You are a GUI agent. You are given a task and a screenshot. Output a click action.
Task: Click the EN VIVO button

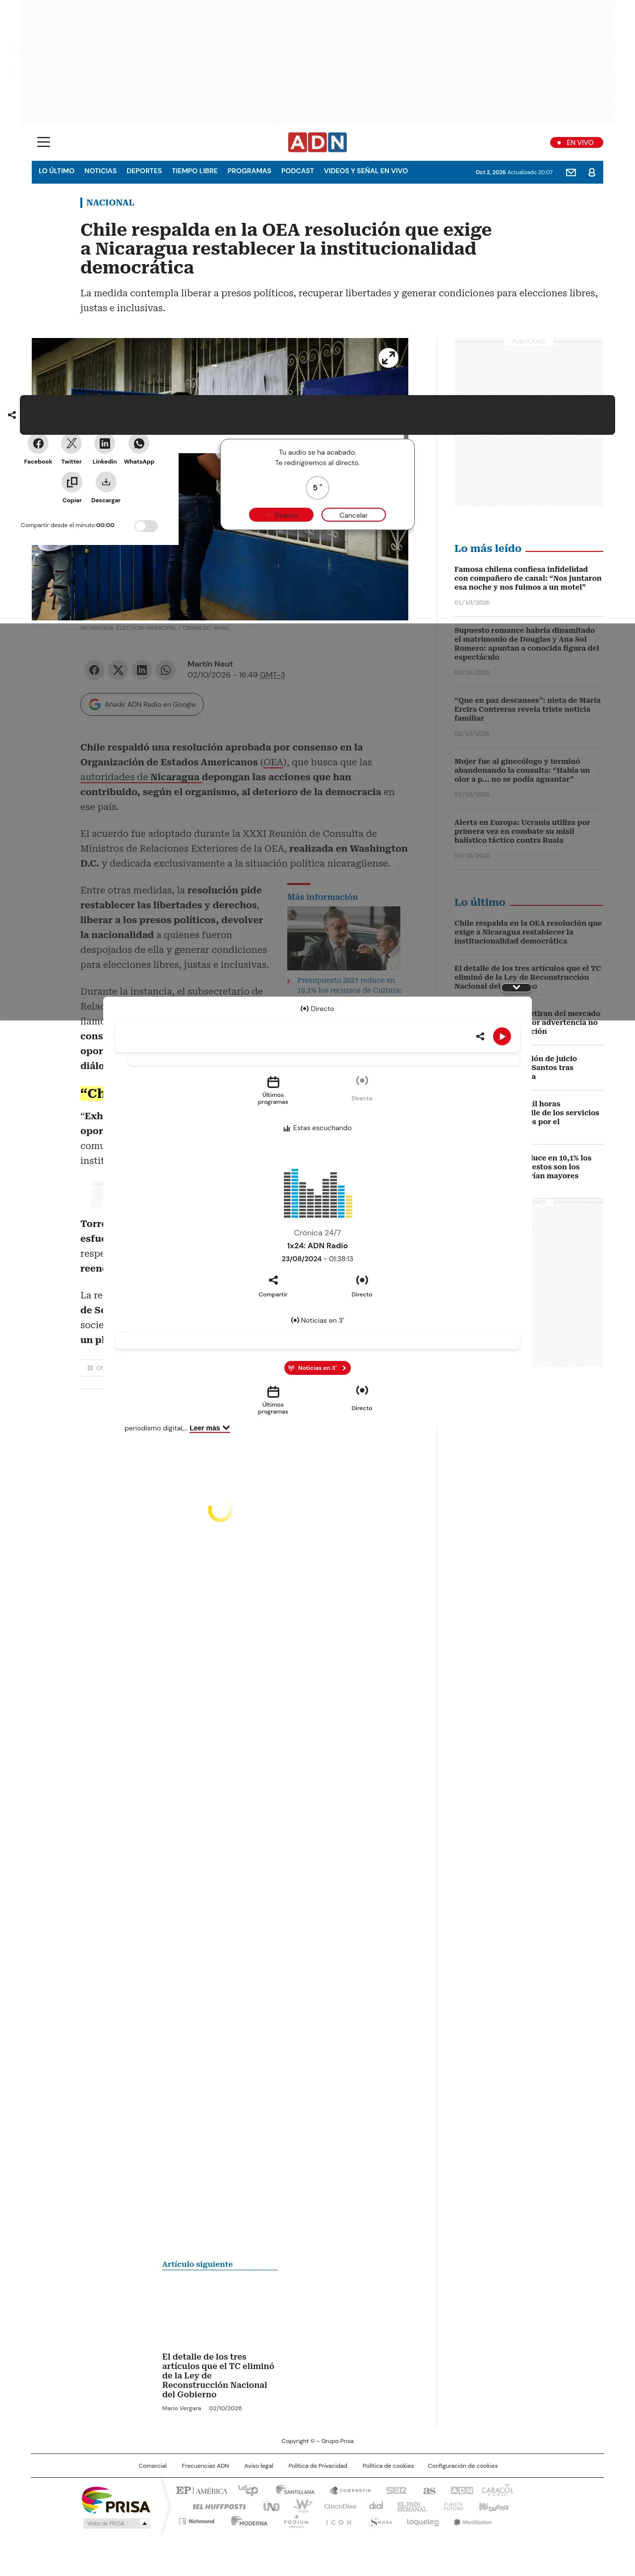point(576,142)
